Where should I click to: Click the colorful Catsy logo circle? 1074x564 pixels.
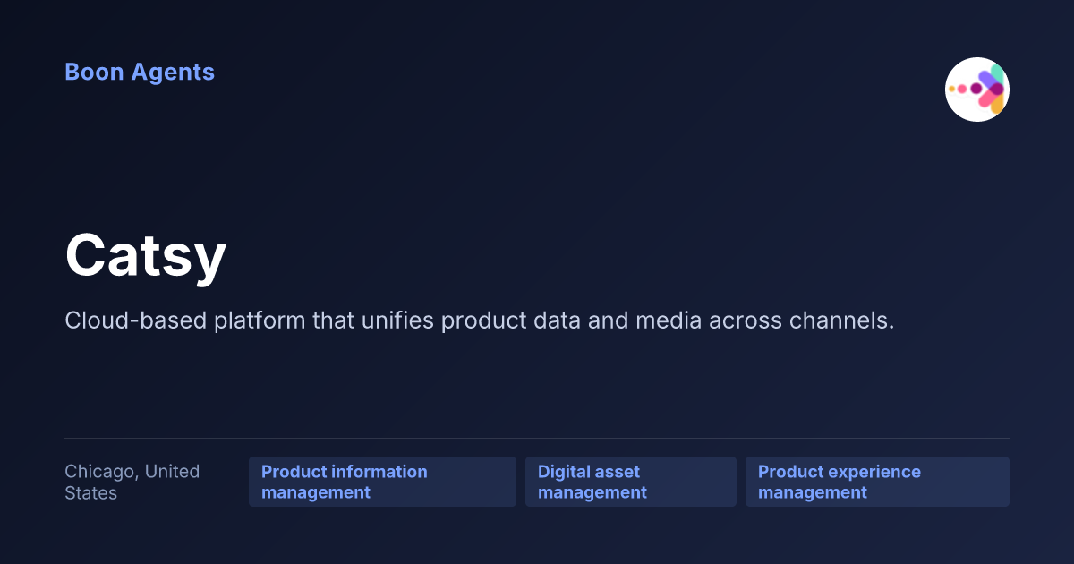point(977,90)
